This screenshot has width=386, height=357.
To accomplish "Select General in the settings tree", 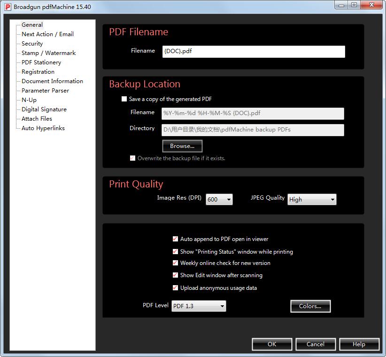I will coord(32,25).
